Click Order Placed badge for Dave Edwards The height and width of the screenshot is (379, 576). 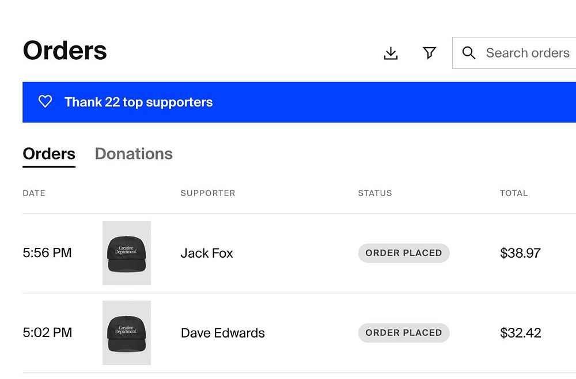pyautogui.click(x=404, y=333)
